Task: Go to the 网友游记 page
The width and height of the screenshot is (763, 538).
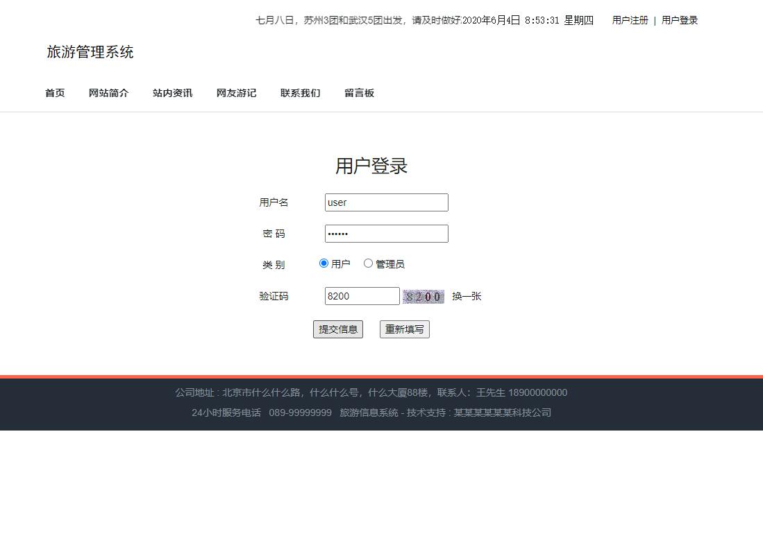Action: 236,92
